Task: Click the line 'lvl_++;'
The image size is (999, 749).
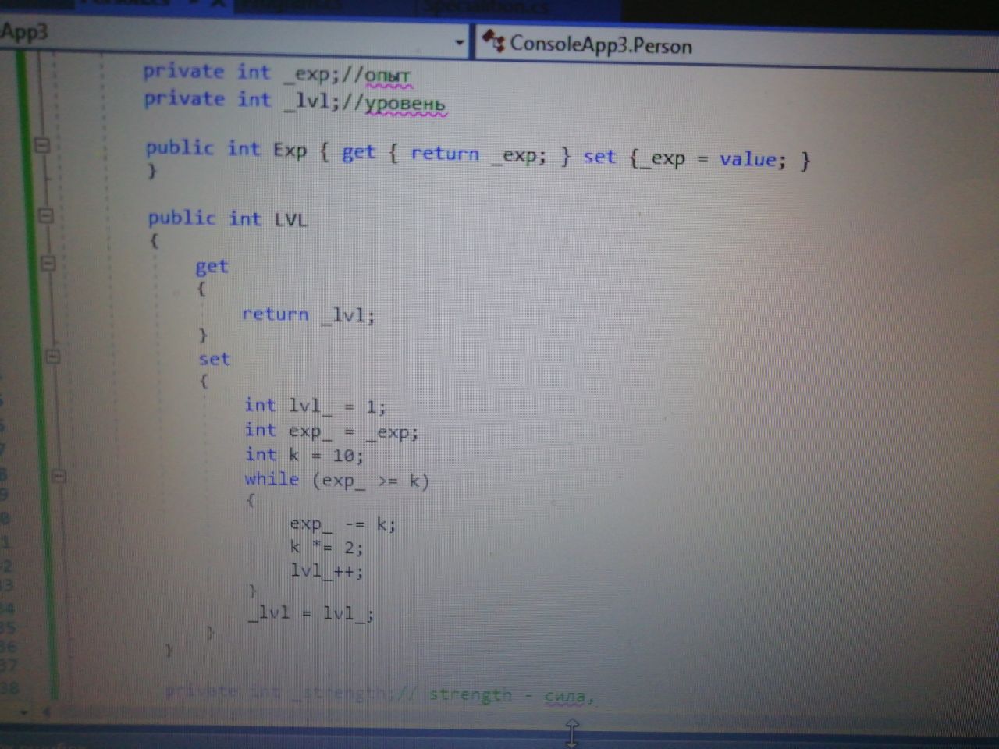Action: point(326,571)
